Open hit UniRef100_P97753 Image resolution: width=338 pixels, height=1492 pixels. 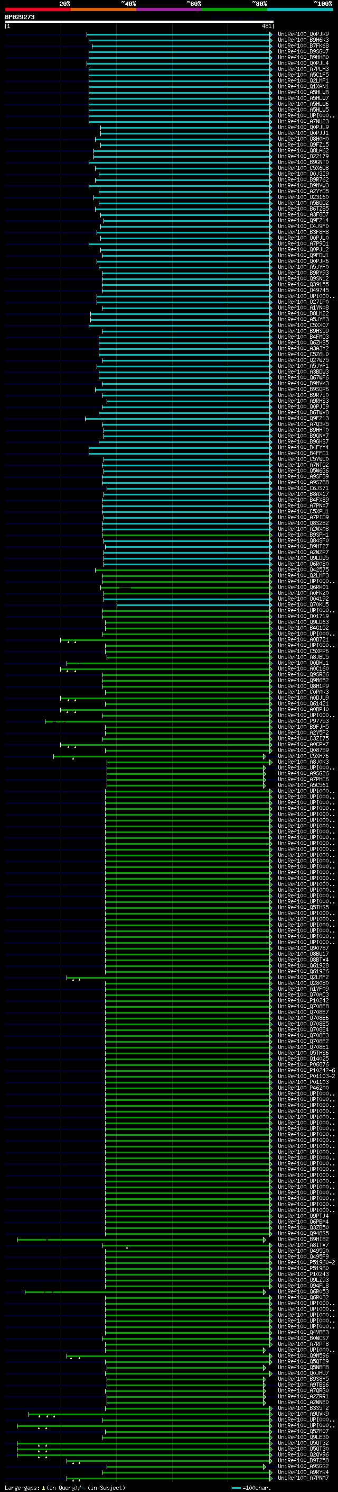(303, 722)
